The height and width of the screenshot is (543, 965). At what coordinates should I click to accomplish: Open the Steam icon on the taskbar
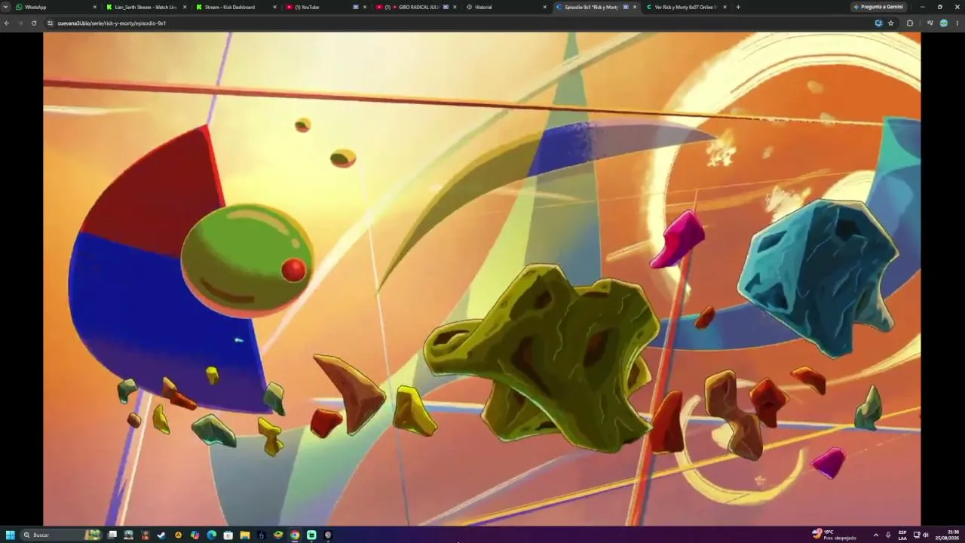click(x=161, y=535)
